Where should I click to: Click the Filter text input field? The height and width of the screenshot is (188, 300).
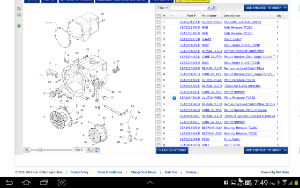click(x=188, y=8)
